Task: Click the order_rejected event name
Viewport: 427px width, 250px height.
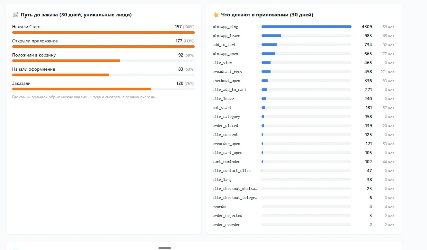Action: coord(227,216)
